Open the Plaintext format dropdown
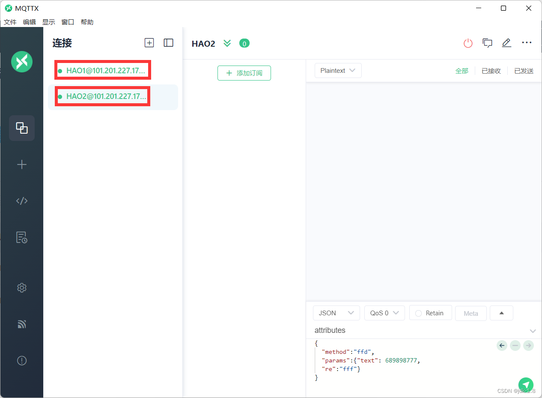The width and height of the screenshot is (542, 398). tap(338, 71)
